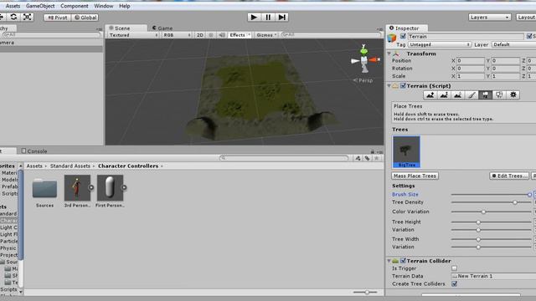
Task: Open the Textured draw mode dropdown
Action: point(133,35)
